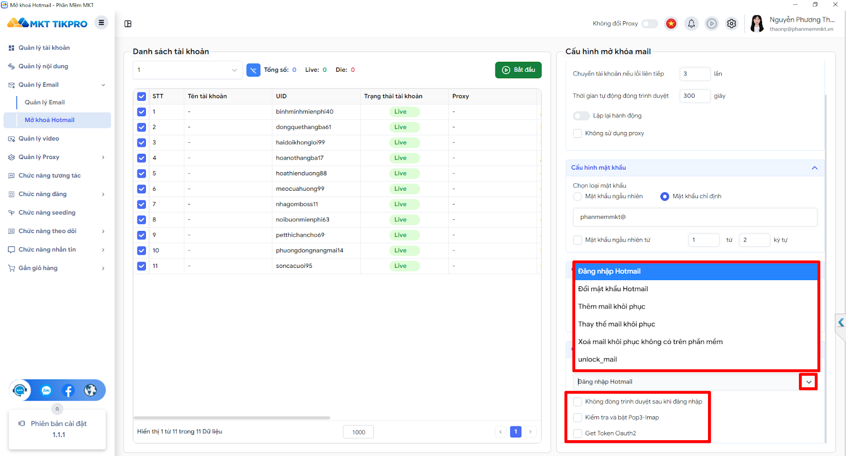The image size is (846, 456).
Task: Uncheck row checkbox for soncacuoi95
Action: [141, 266]
